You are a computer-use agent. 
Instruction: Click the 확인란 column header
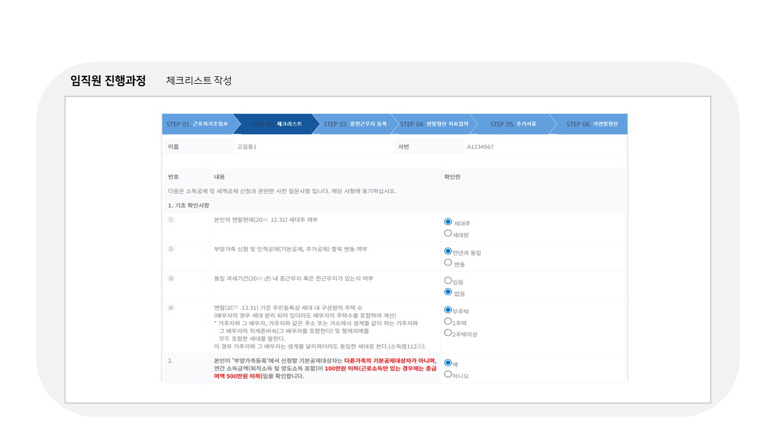click(x=453, y=176)
